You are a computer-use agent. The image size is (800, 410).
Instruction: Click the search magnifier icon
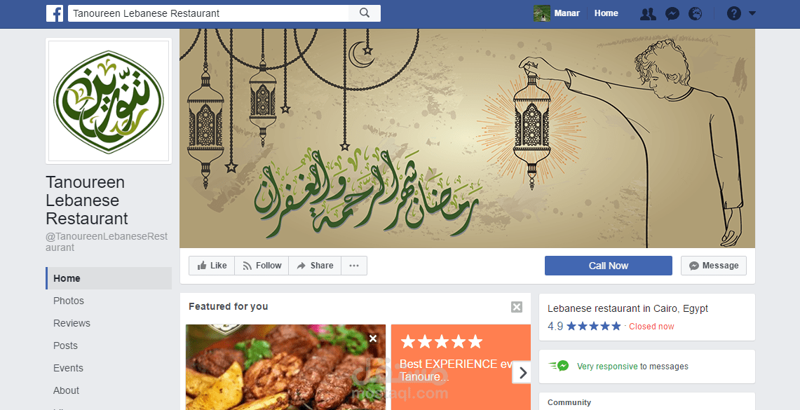click(365, 13)
